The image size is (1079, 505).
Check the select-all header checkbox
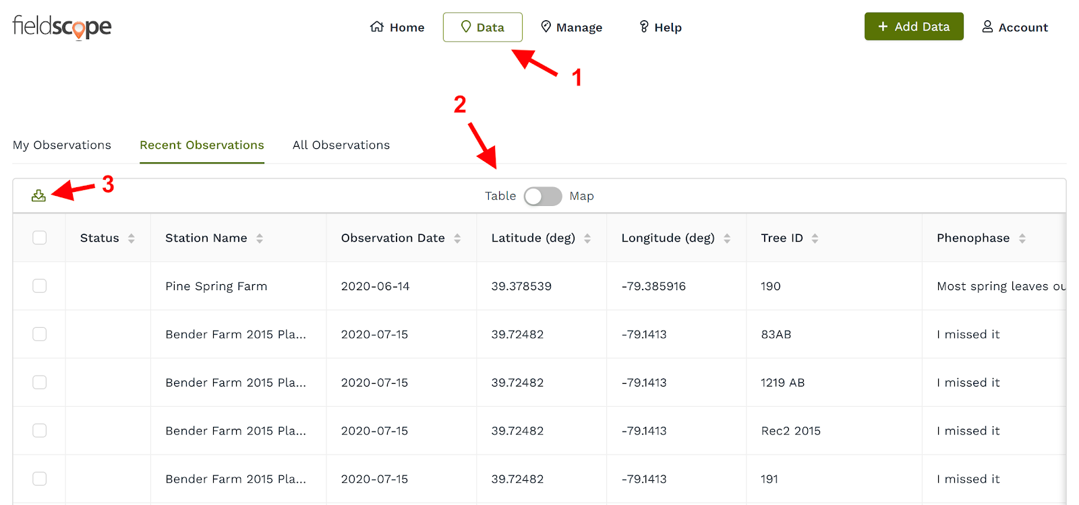(x=40, y=238)
